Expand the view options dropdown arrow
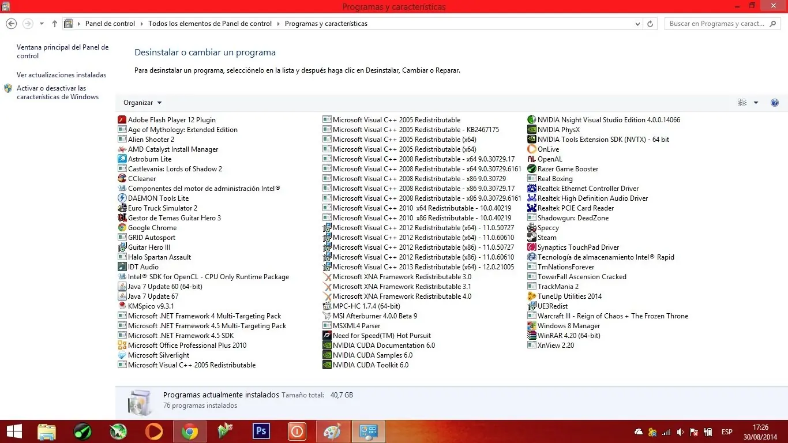This screenshot has width=788, height=443. 756,103
